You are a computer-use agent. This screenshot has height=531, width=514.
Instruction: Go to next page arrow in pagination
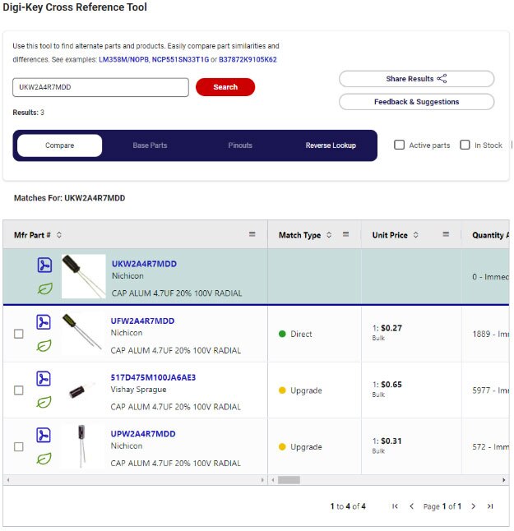[474, 506]
